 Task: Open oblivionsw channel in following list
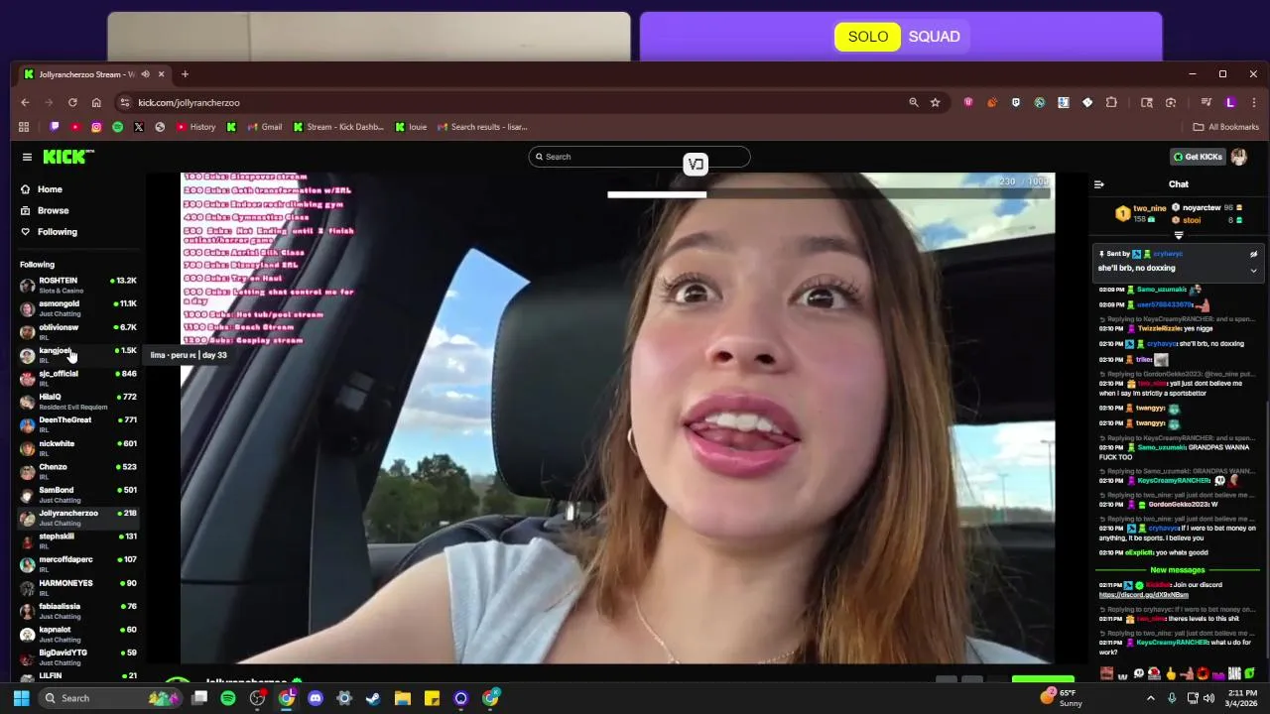[x=78, y=331]
